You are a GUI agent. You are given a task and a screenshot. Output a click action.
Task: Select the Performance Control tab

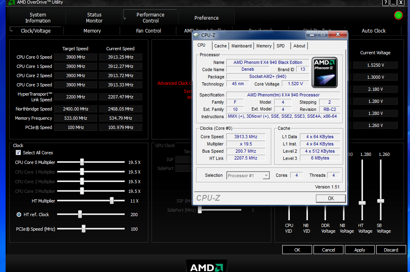[x=150, y=18]
